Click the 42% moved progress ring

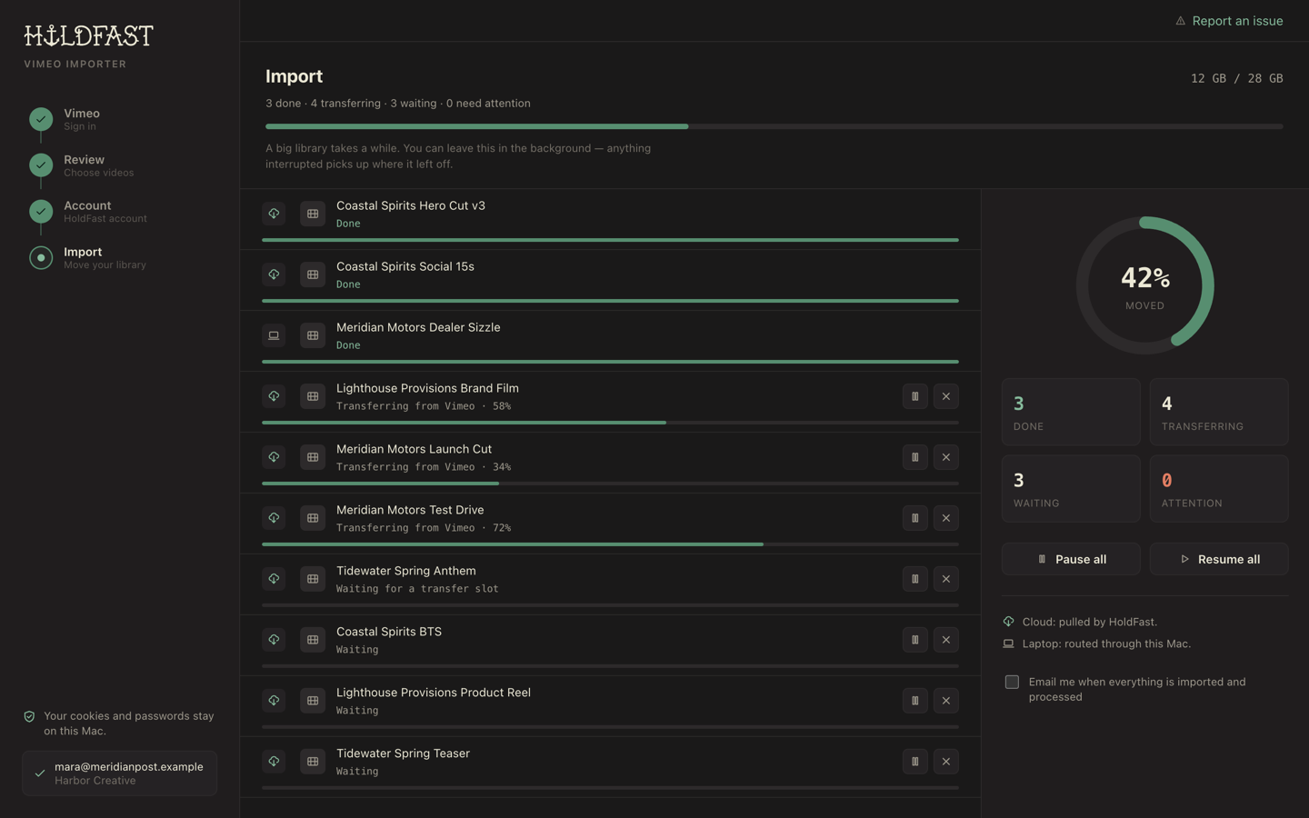coord(1144,285)
